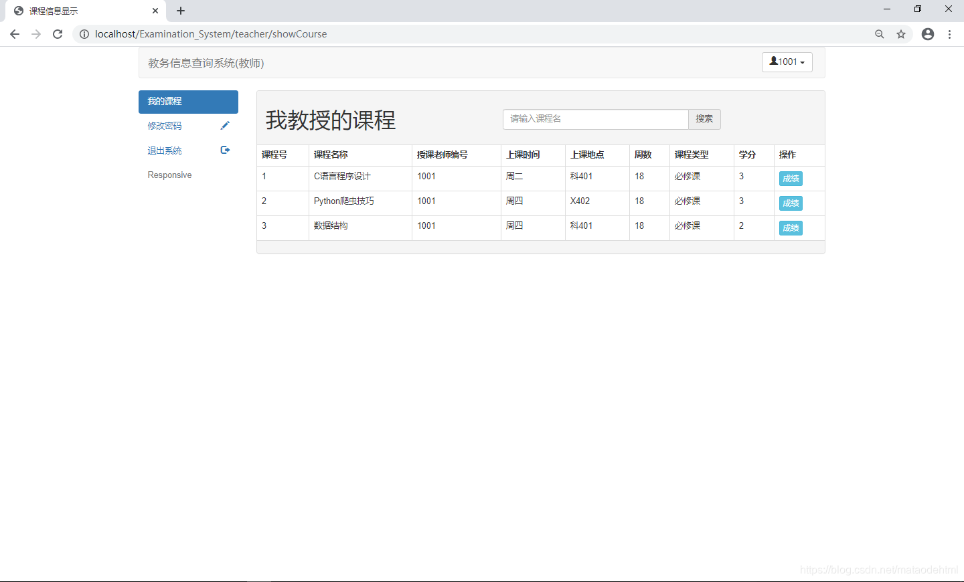Click the 教务信息查询系统(教师) header link
This screenshot has width=964, height=582.
pos(206,63)
